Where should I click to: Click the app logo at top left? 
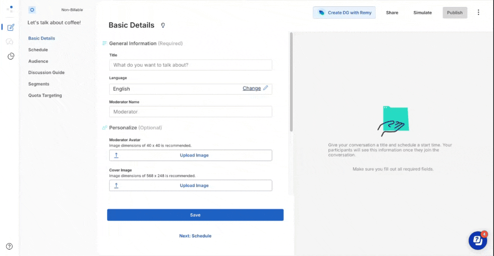pyautogui.click(x=10, y=8)
